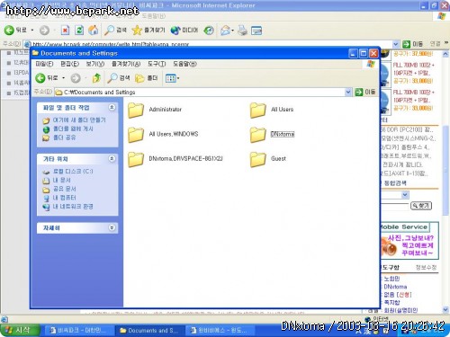Click Forward button in Internet Explorer toolbar
The height and width of the screenshot is (337, 450).
point(44,31)
